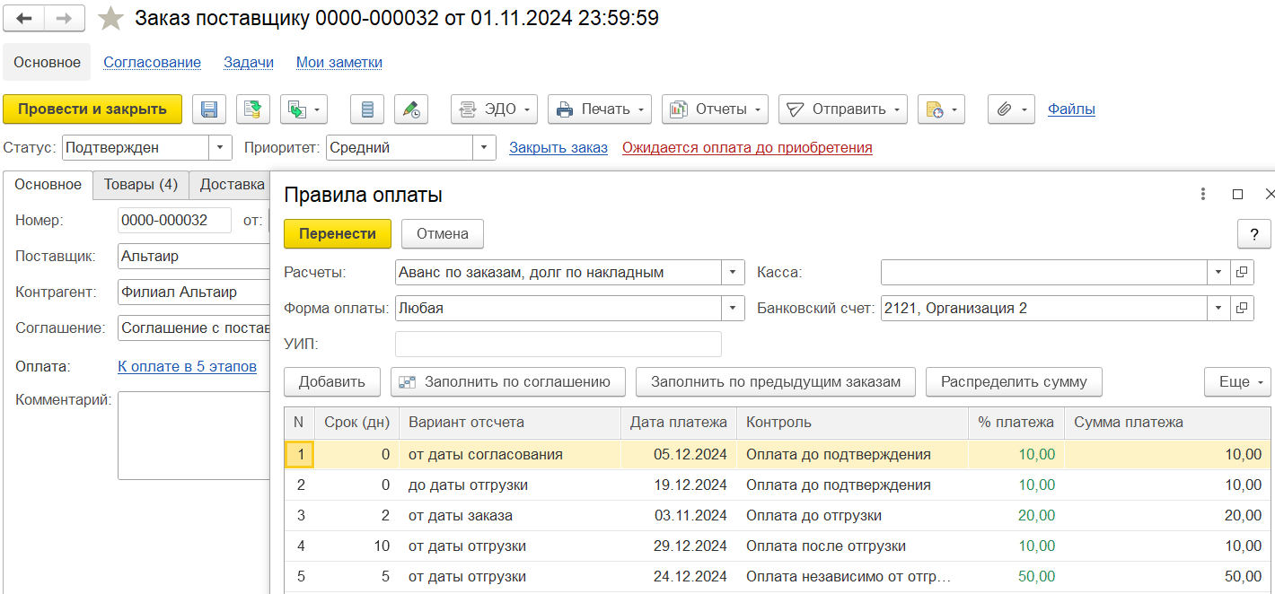The image size is (1275, 594).
Task: Switch to the Товары (4) tab
Action: point(141,185)
